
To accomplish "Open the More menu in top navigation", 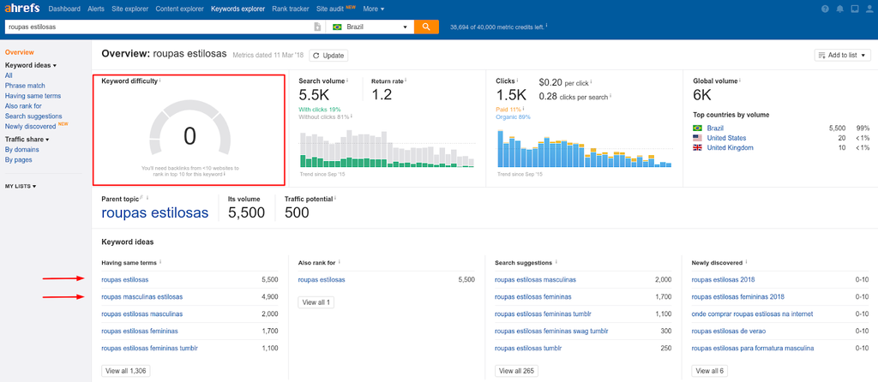I will (x=374, y=9).
